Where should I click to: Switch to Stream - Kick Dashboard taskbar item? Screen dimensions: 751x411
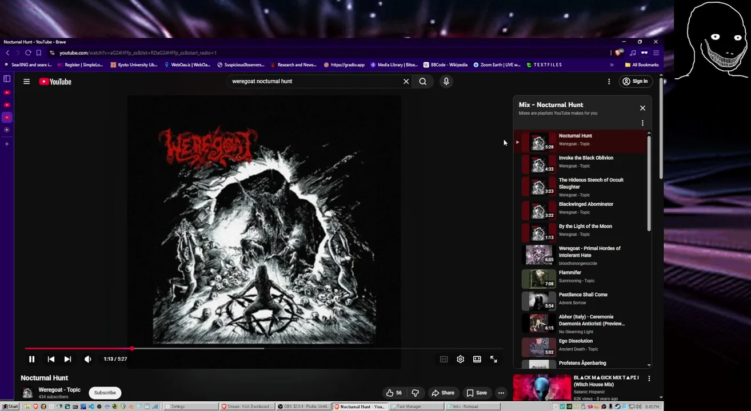[246, 406]
